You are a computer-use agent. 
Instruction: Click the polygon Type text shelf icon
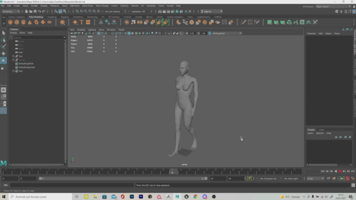coord(82,22)
